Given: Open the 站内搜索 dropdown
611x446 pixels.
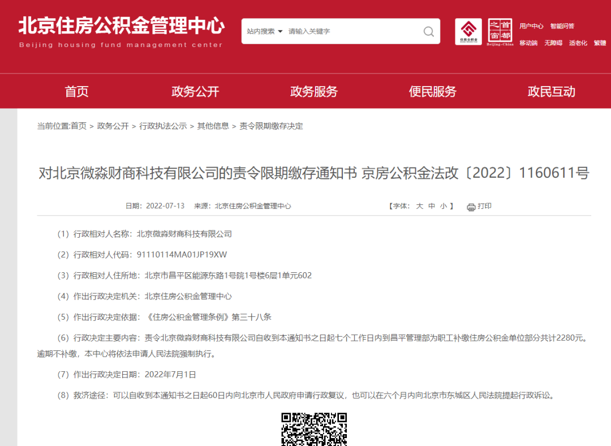Looking at the screenshot, I should (265, 31).
